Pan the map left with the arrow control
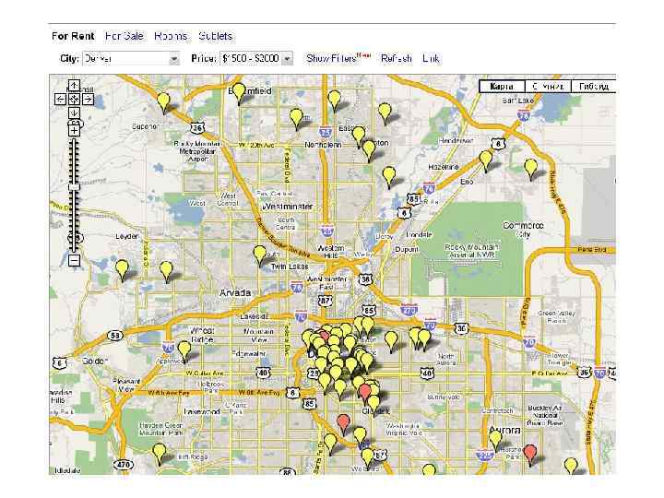This screenshot has height=498, width=664. tap(61, 99)
